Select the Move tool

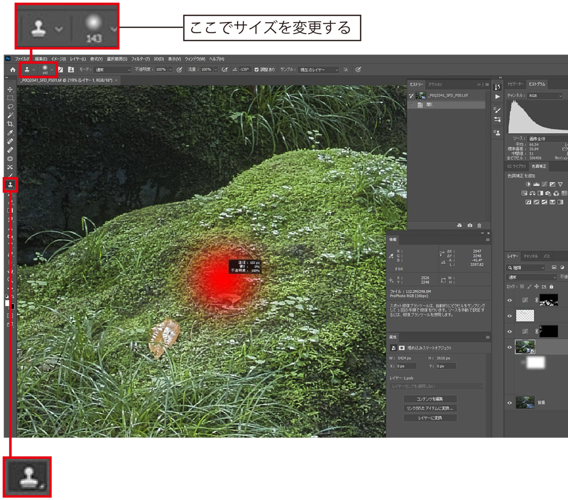pyautogui.click(x=10, y=90)
